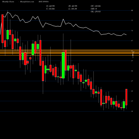Screen dimensions: 139x139
Task: Select the 'OC: 22.66' value
Action: click(x=96, y=6)
